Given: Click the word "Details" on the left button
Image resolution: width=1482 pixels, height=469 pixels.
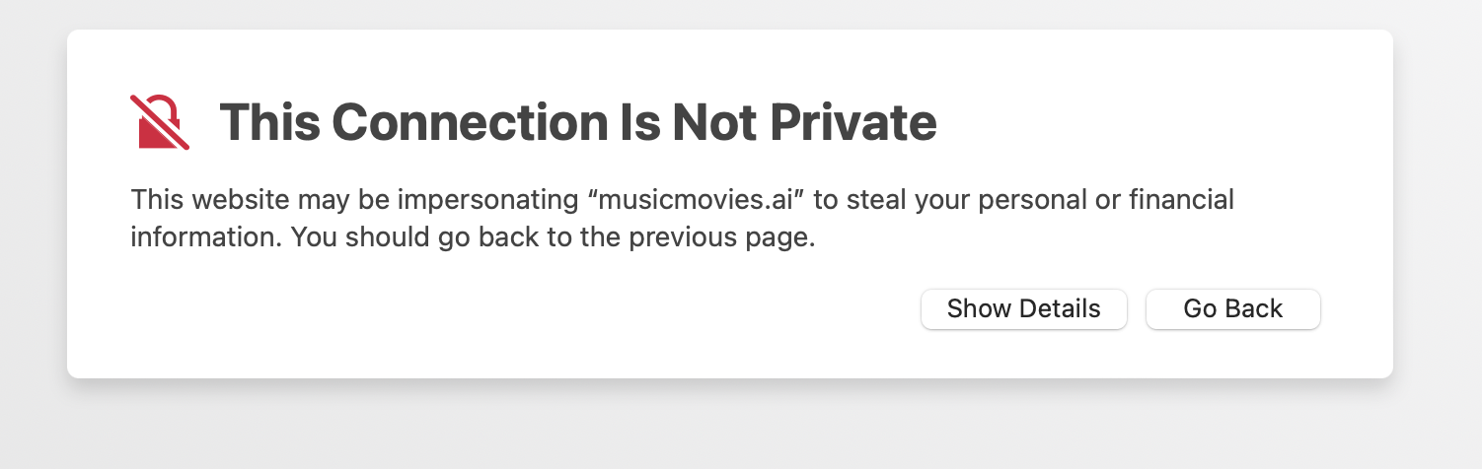Looking at the screenshot, I should (x=1061, y=308).
